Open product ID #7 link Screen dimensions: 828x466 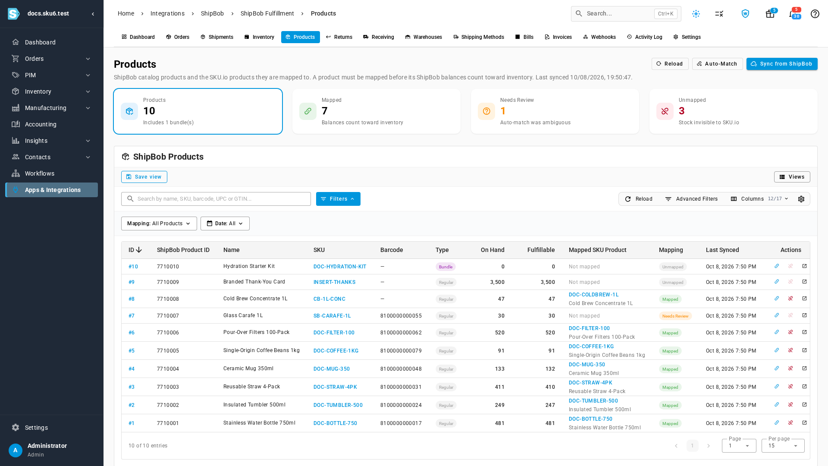pos(132,316)
